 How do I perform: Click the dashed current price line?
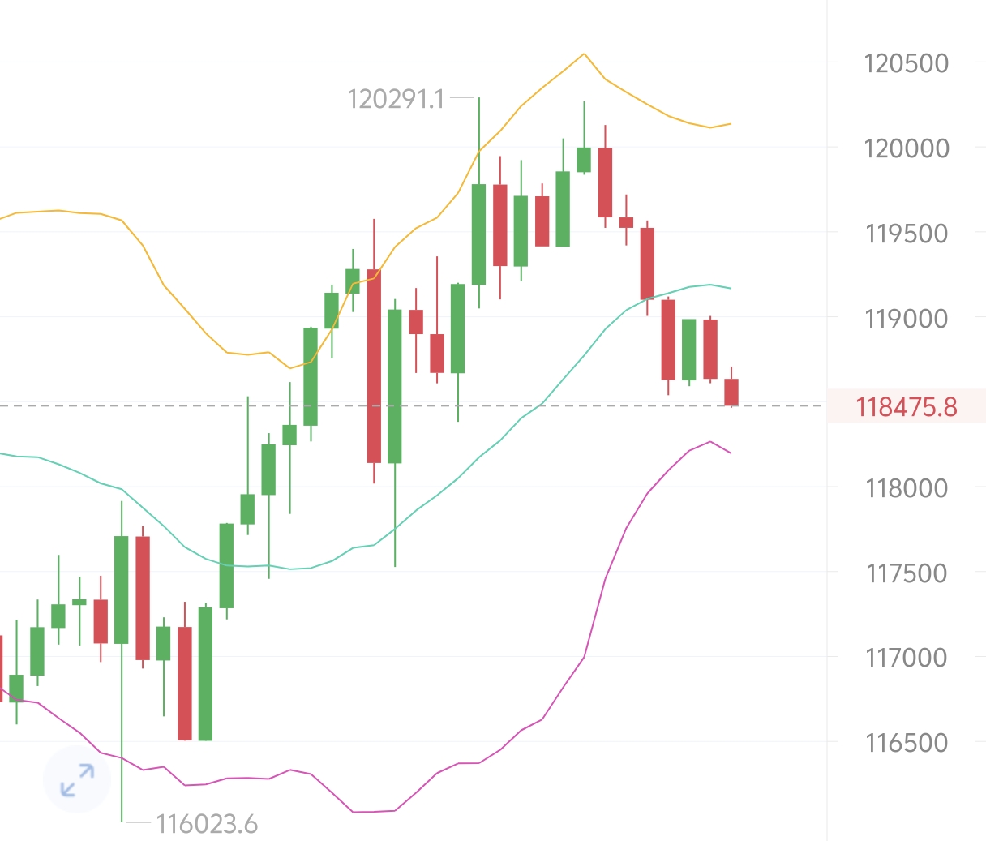405,405
